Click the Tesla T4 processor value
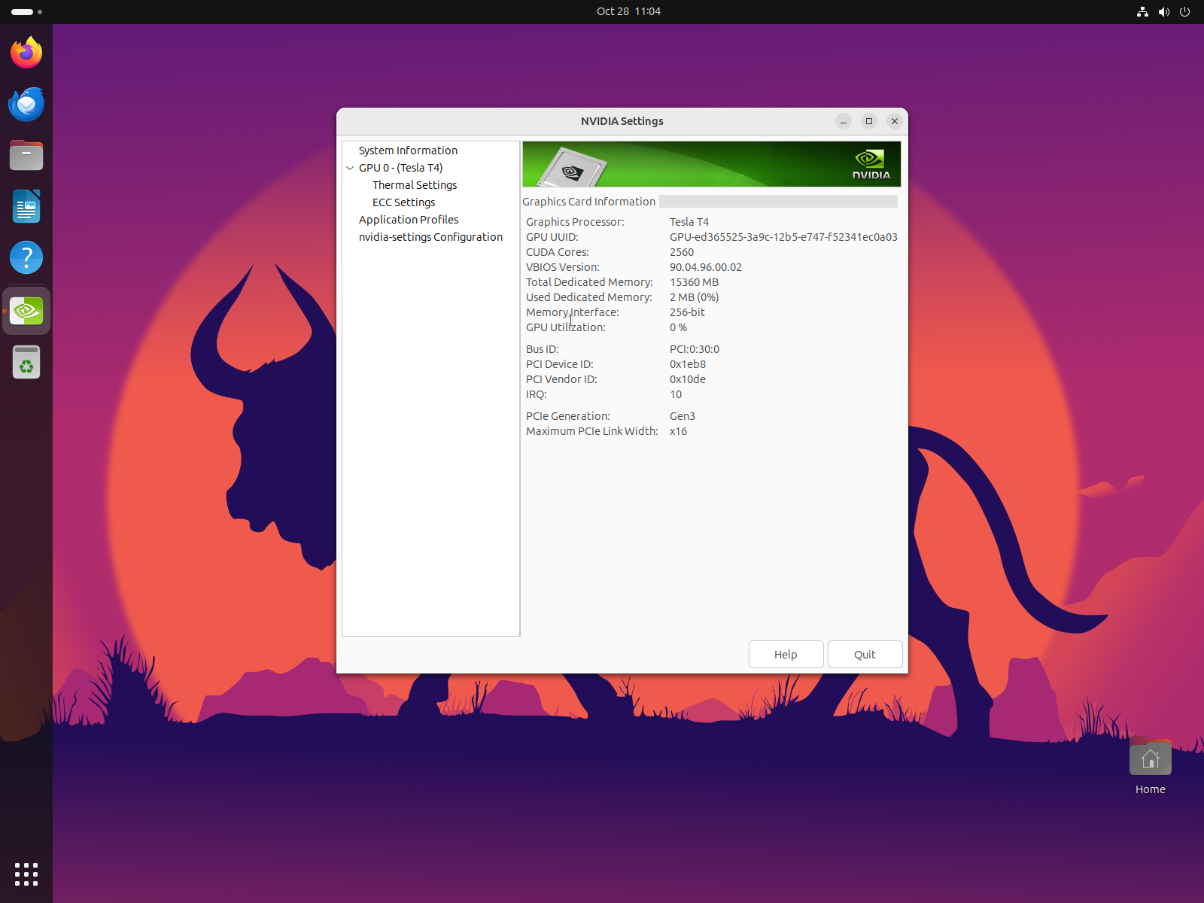1204x903 pixels. tap(689, 222)
